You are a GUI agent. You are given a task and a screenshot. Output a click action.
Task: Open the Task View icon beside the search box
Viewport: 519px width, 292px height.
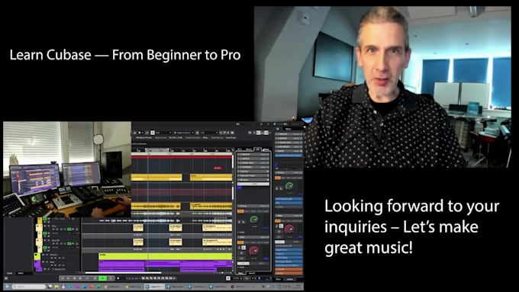click(50, 287)
